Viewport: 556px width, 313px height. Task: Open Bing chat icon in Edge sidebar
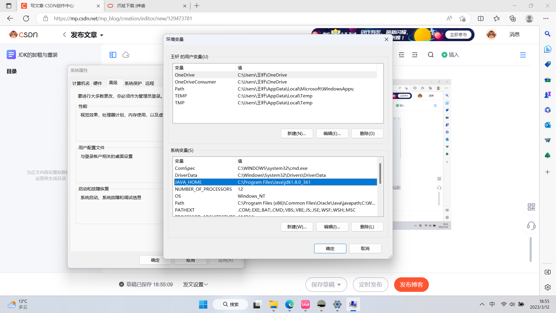coord(547,49)
